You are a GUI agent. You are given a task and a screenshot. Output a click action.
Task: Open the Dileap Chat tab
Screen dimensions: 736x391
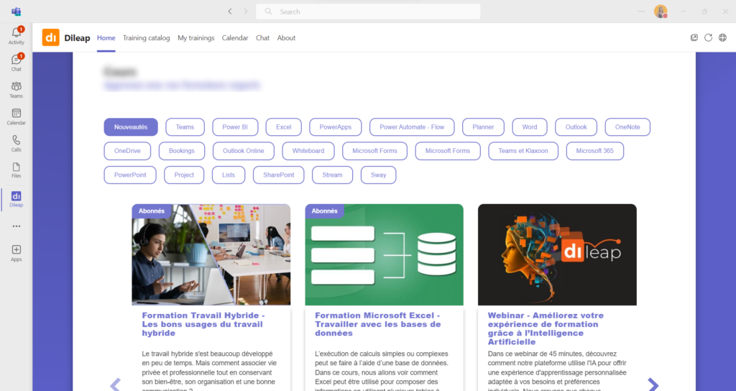tap(263, 38)
